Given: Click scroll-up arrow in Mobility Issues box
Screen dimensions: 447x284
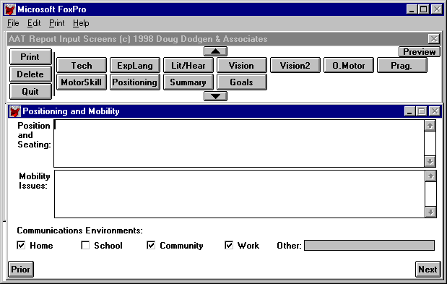Looking at the screenshot, I should pos(430,176).
